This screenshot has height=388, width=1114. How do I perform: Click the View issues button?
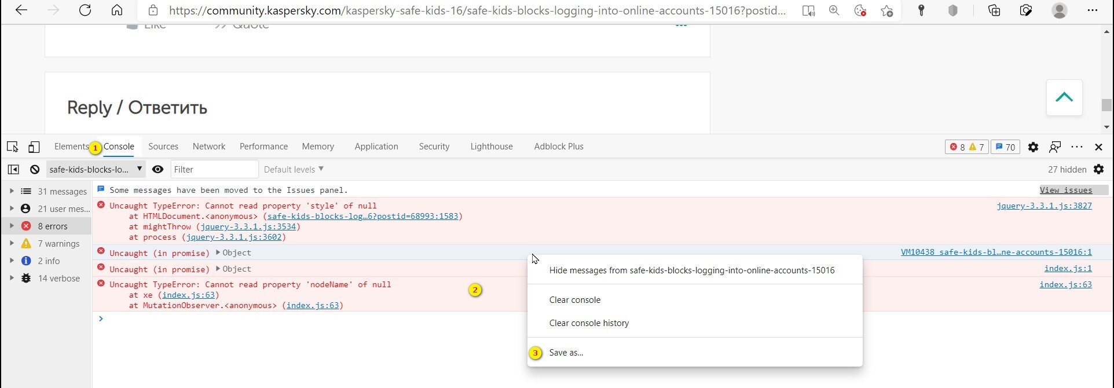[x=1066, y=190]
